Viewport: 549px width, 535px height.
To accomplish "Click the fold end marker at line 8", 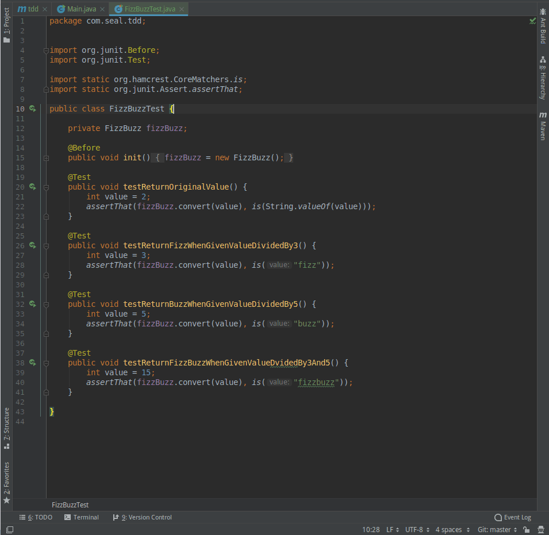I will click(x=46, y=90).
